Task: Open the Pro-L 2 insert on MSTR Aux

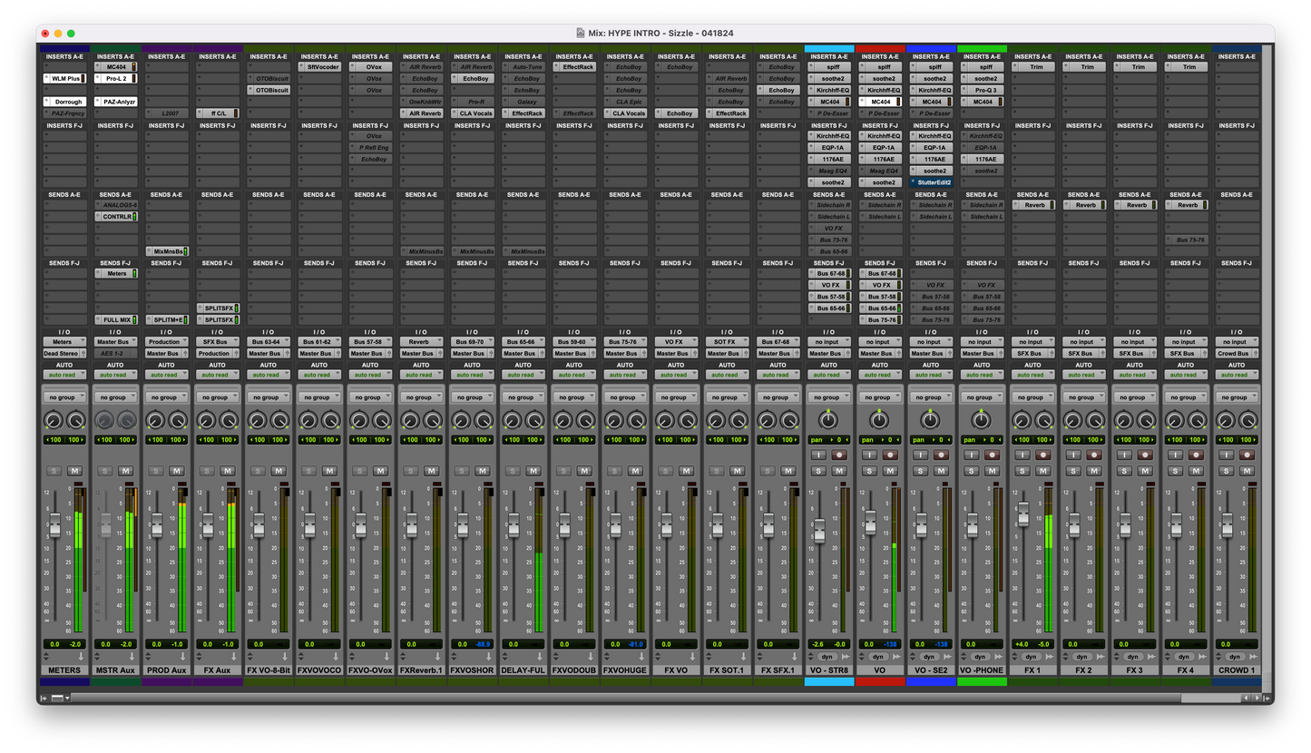Action: 114,79
